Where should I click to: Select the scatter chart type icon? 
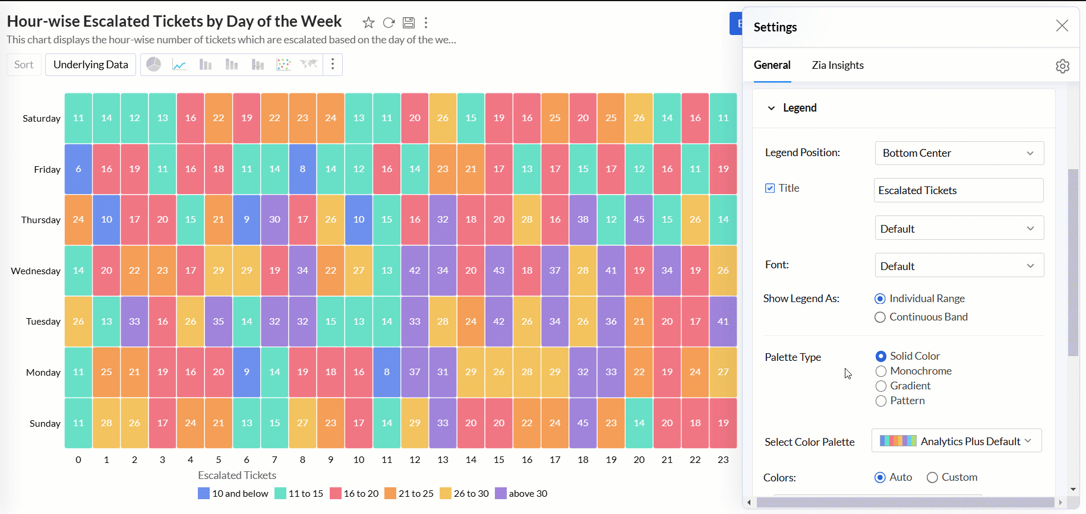point(283,65)
